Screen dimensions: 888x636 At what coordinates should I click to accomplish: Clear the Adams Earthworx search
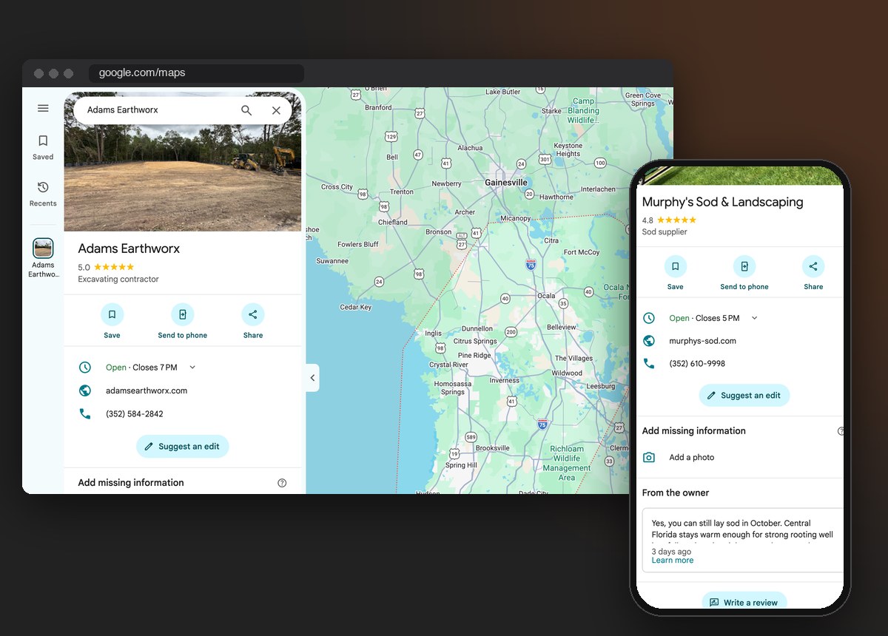(x=276, y=110)
